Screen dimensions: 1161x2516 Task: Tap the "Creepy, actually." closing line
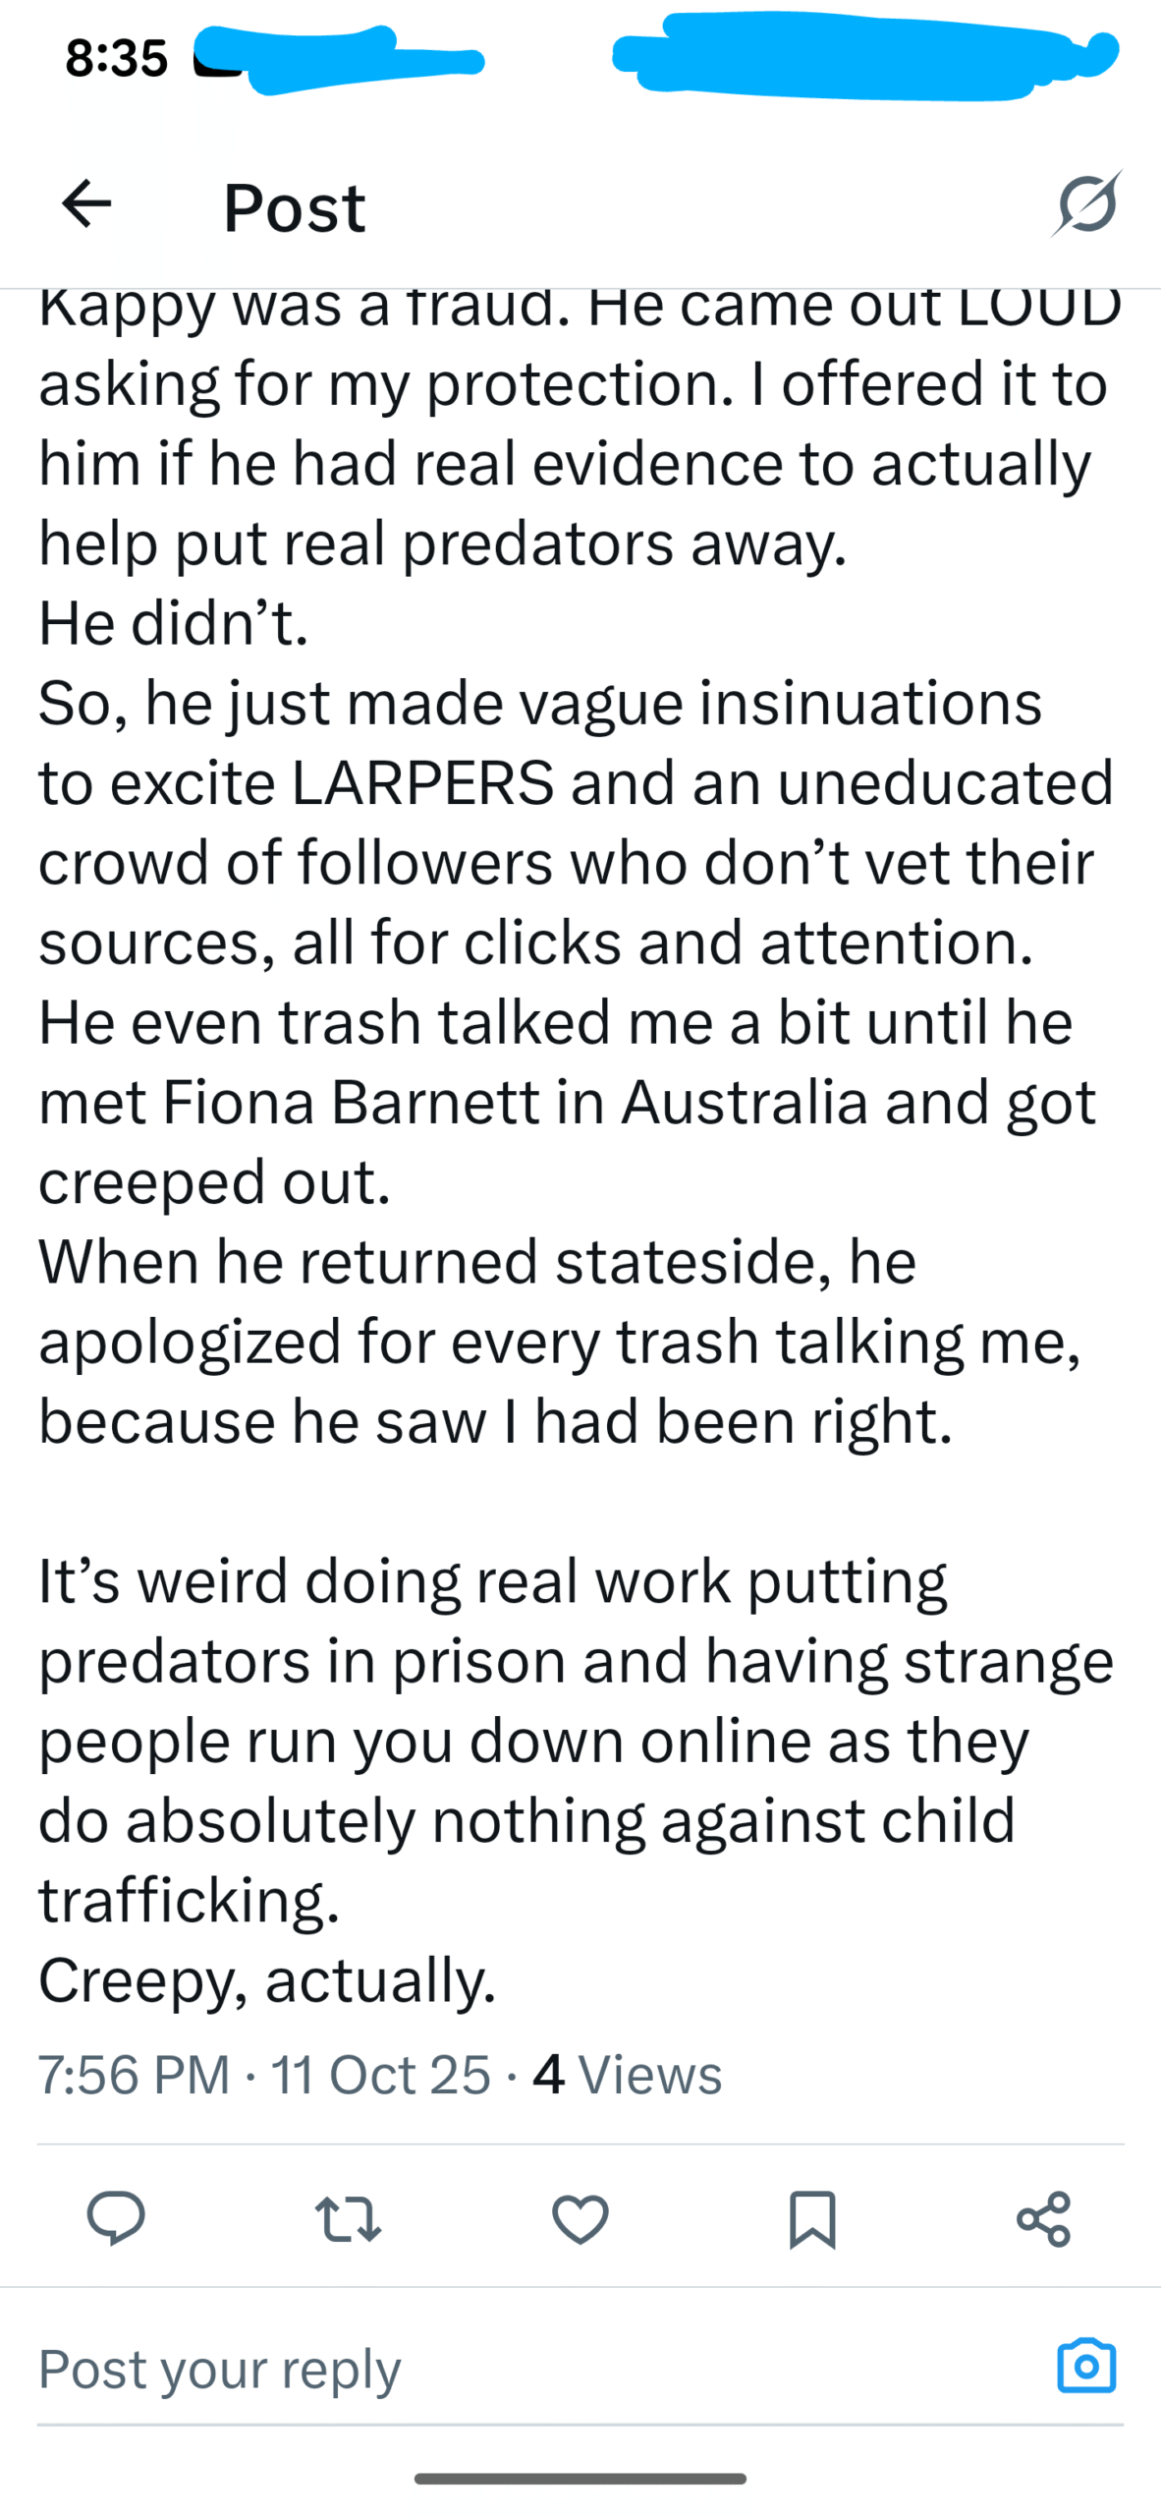267,1979
